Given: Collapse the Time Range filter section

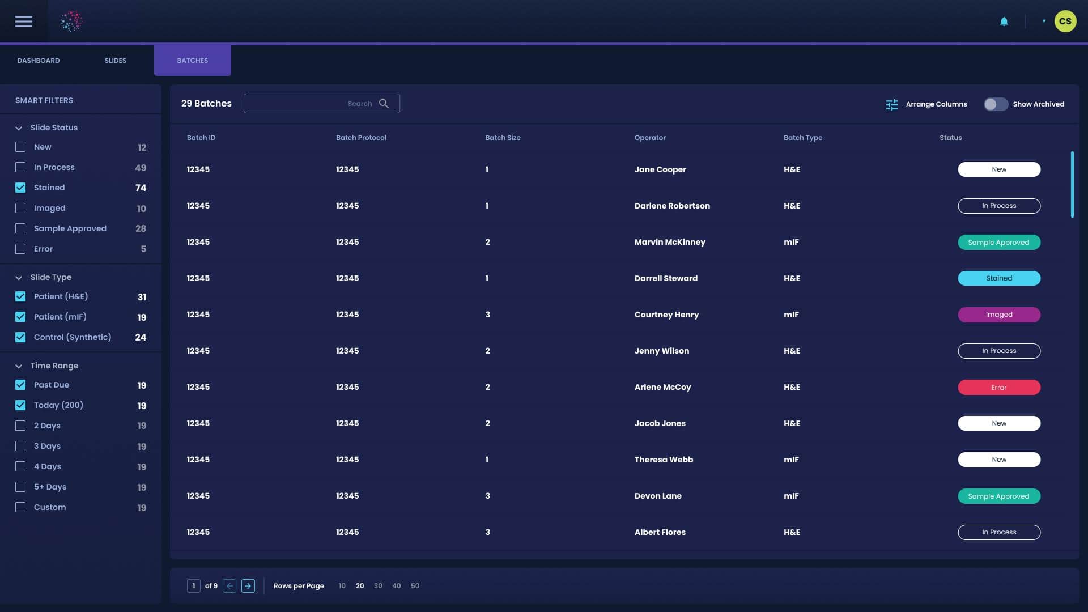Looking at the screenshot, I should pos(19,366).
